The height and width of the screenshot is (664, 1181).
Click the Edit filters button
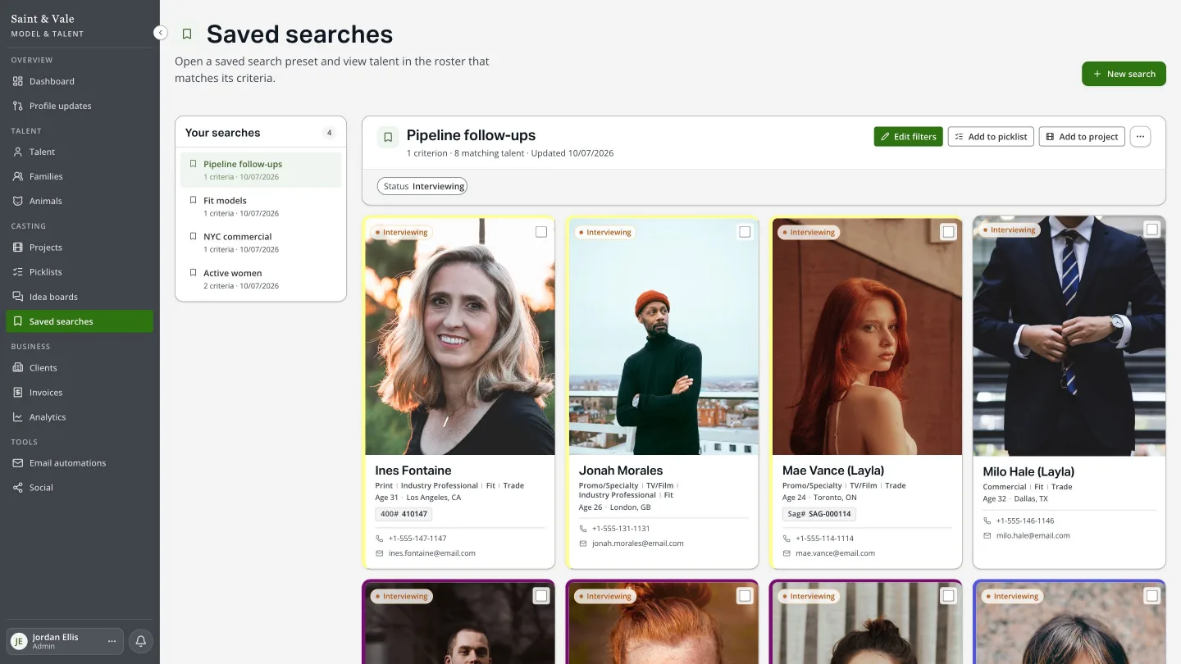(908, 137)
